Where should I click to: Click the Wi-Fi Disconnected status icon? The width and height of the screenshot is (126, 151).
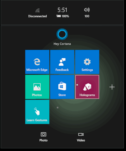coord(38,11)
